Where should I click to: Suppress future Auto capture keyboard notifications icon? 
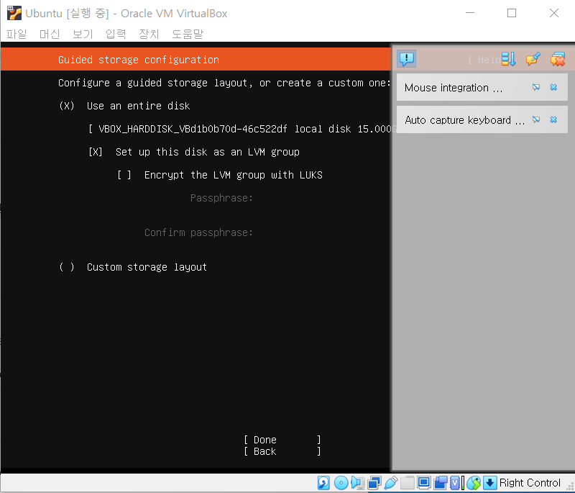point(536,119)
